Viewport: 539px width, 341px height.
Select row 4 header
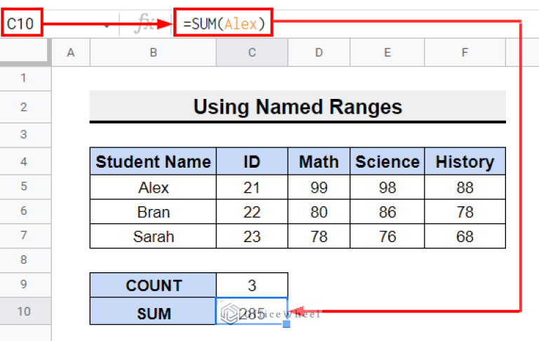tap(25, 161)
